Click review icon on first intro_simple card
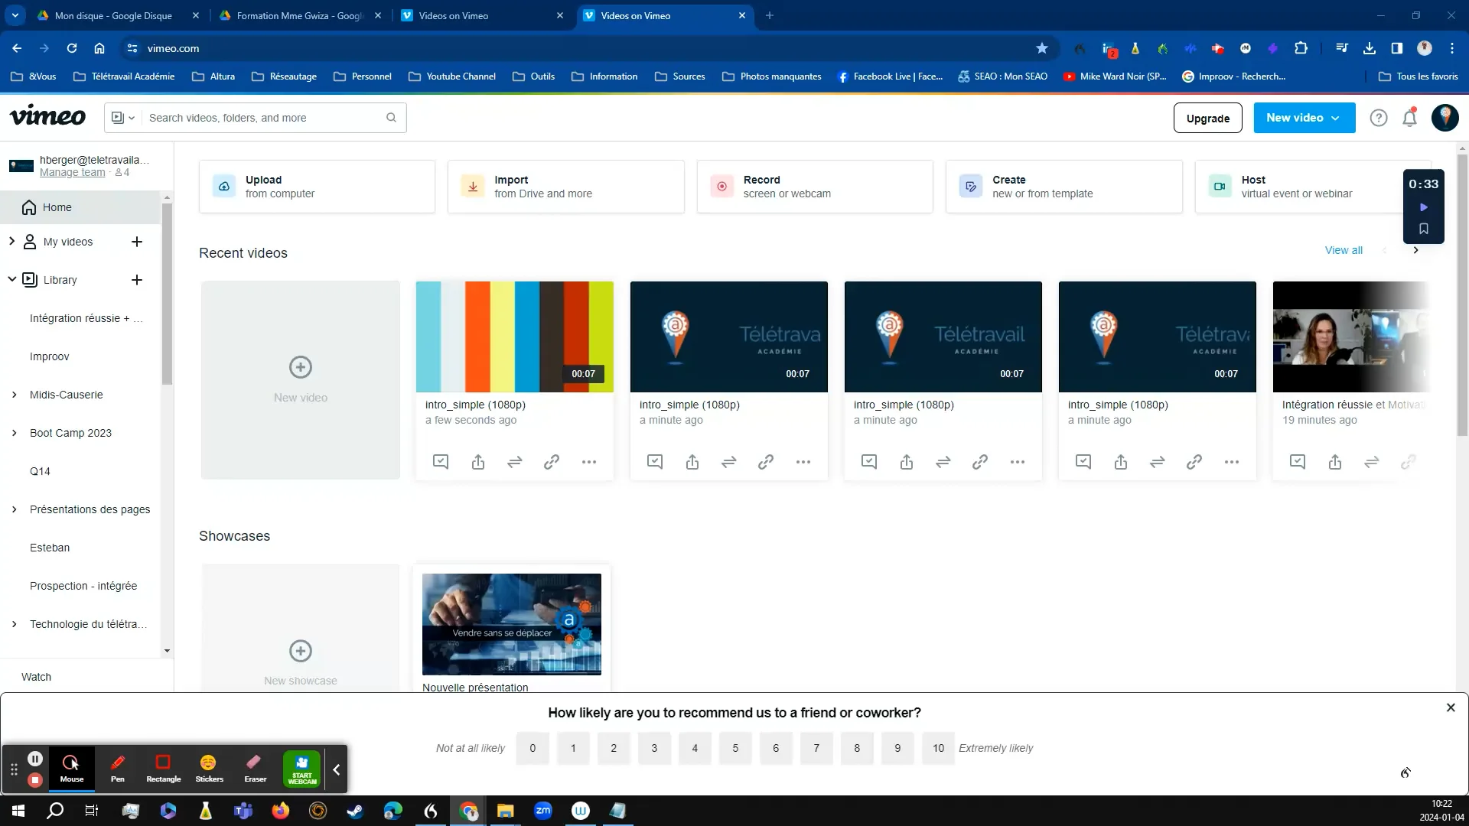1469x826 pixels. pyautogui.click(x=441, y=462)
